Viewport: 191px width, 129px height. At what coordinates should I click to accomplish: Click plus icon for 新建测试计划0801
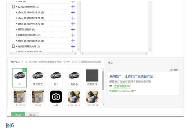(73, 35)
